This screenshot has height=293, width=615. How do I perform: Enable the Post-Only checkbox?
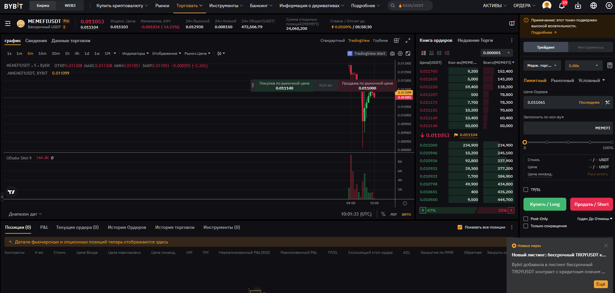(526, 219)
